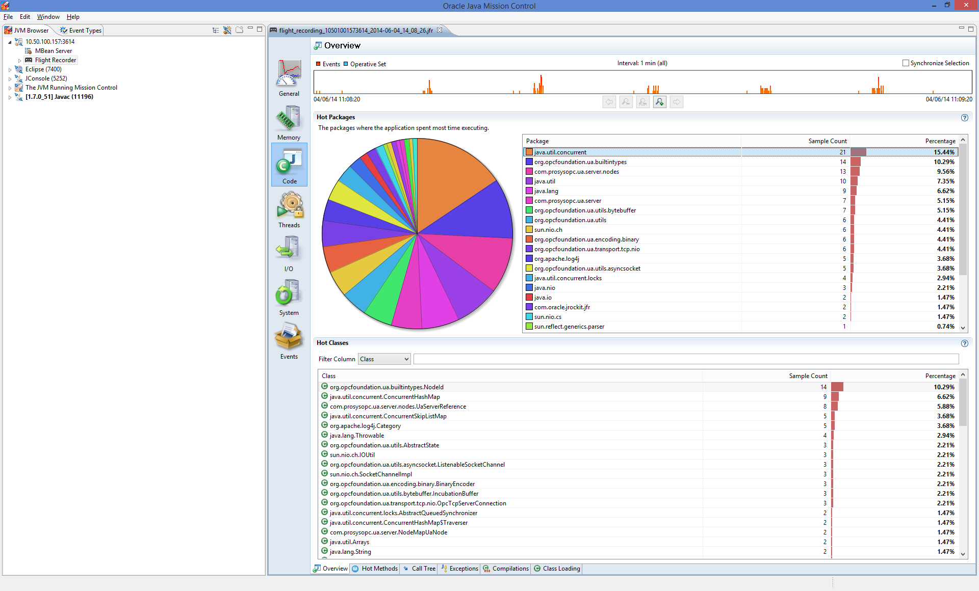Screen dimensions: 979x591
Task: Sort Hot Classes by Class column header
Action: [510, 376]
